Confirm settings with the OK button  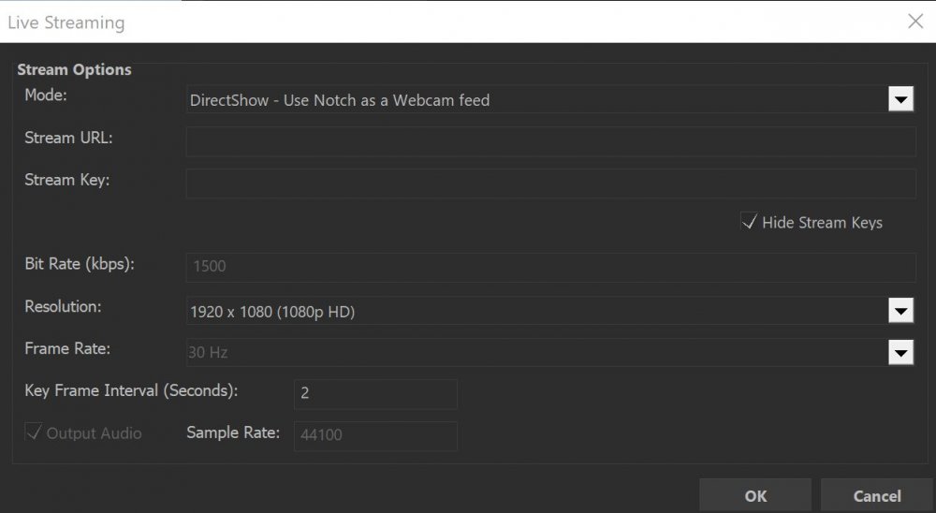[x=755, y=496]
